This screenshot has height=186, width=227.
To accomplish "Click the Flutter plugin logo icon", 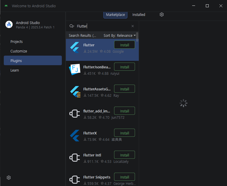I will click(75, 48).
